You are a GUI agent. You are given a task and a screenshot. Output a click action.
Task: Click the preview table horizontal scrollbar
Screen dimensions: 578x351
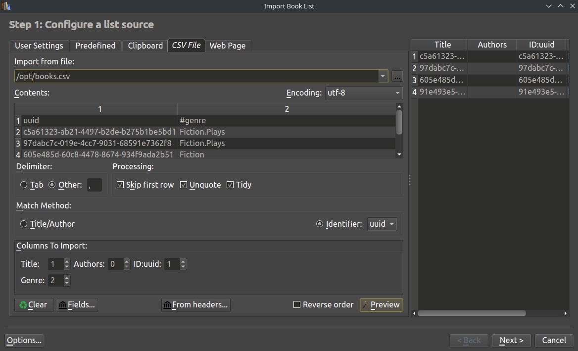[472, 313]
